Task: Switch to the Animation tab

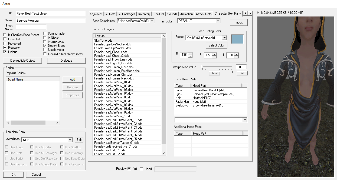Action: (187, 14)
